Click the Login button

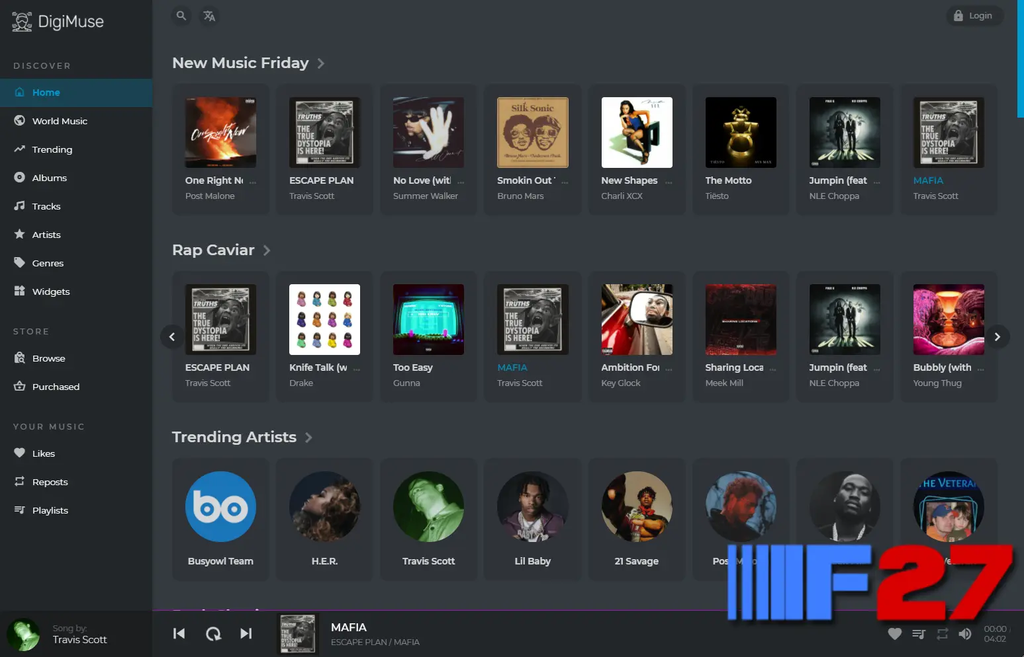(x=973, y=16)
